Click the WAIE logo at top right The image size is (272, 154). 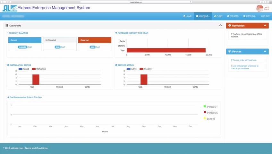coord(262,8)
